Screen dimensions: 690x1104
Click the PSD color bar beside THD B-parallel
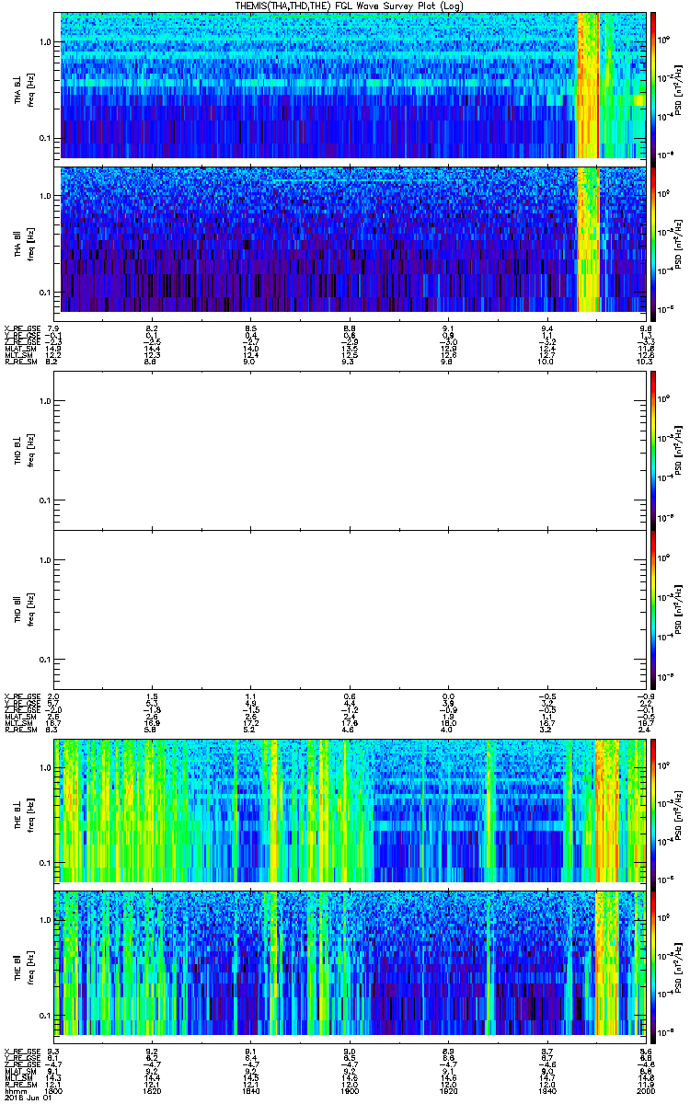point(654,608)
